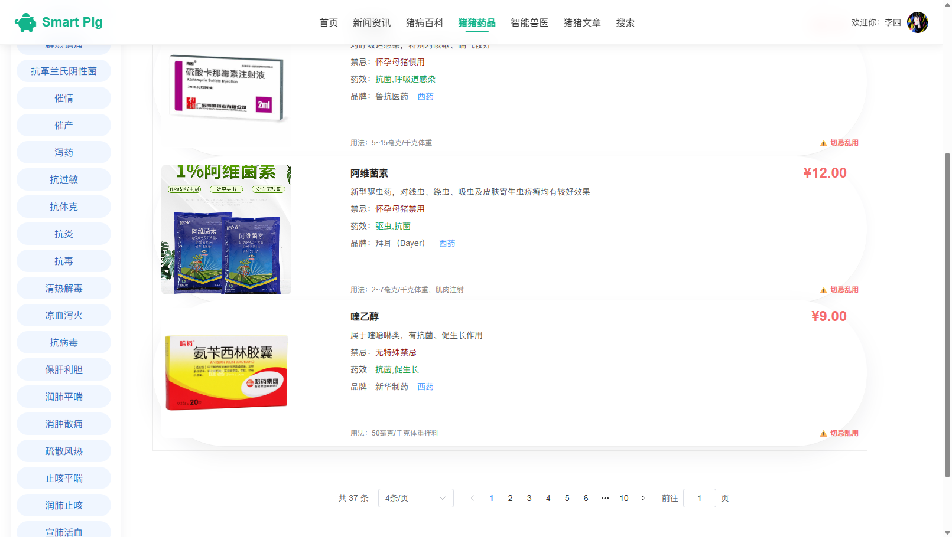Screen dimensions: 952x537
Task: Expand more pages ellipsis in pagination
Action: tap(605, 498)
